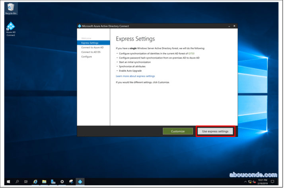Select Azure AD Connect taskbar icon

coord(80,182)
